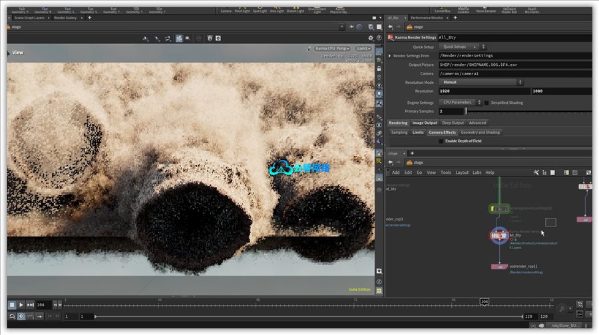
Task: Open the Resolution Mode dropdown
Action: pos(481,82)
